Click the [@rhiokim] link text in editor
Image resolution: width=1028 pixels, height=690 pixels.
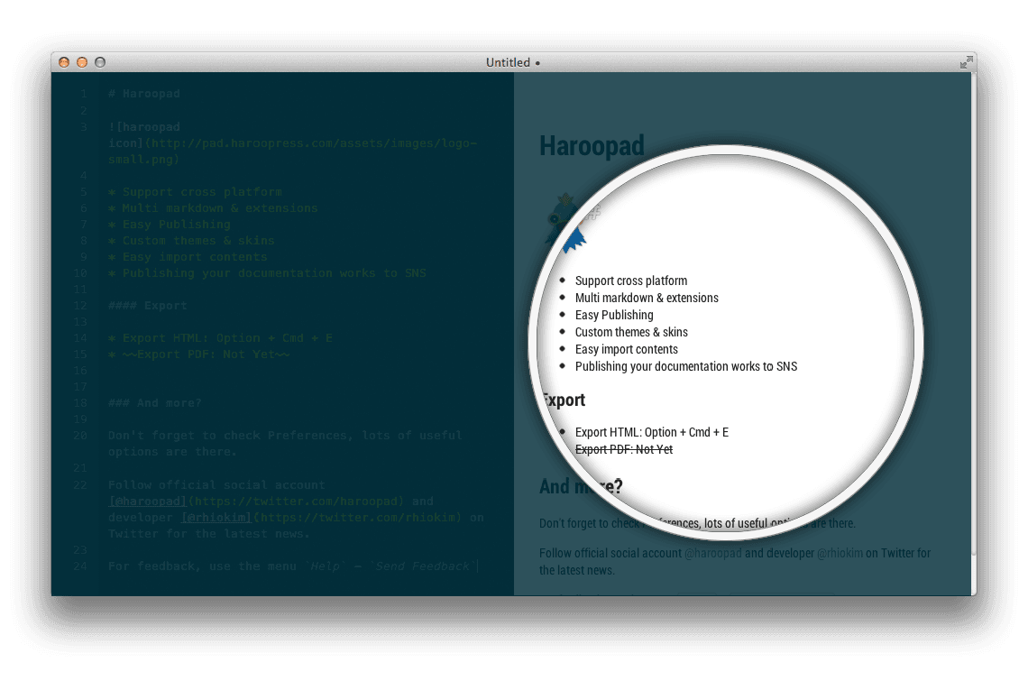tap(216, 517)
